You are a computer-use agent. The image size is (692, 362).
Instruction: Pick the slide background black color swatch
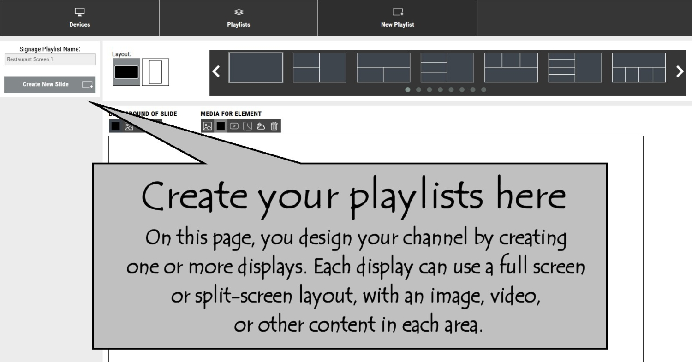point(116,126)
